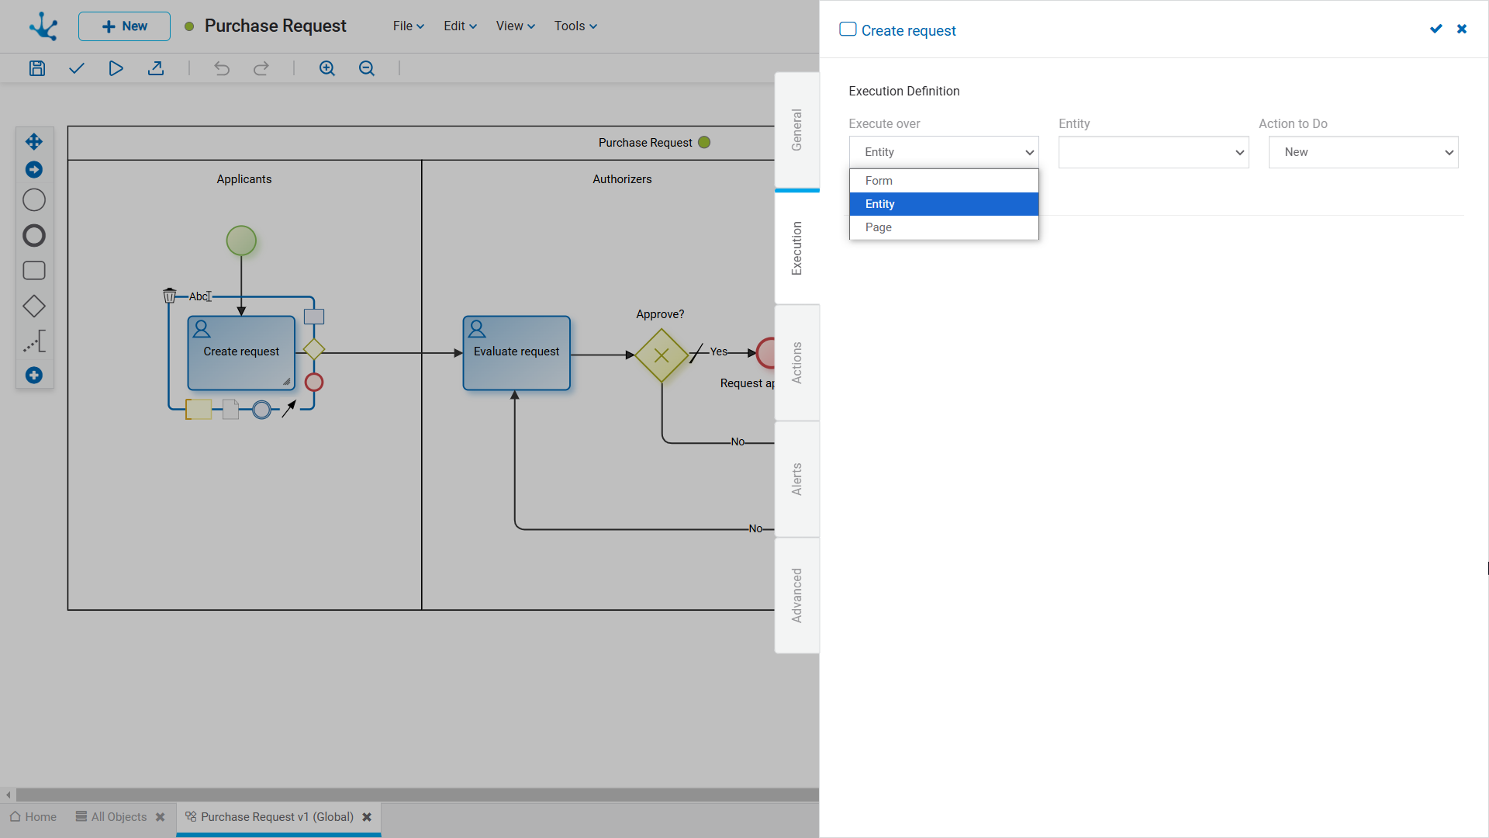Close the All Objects tab
The height and width of the screenshot is (838, 1489).
161,817
